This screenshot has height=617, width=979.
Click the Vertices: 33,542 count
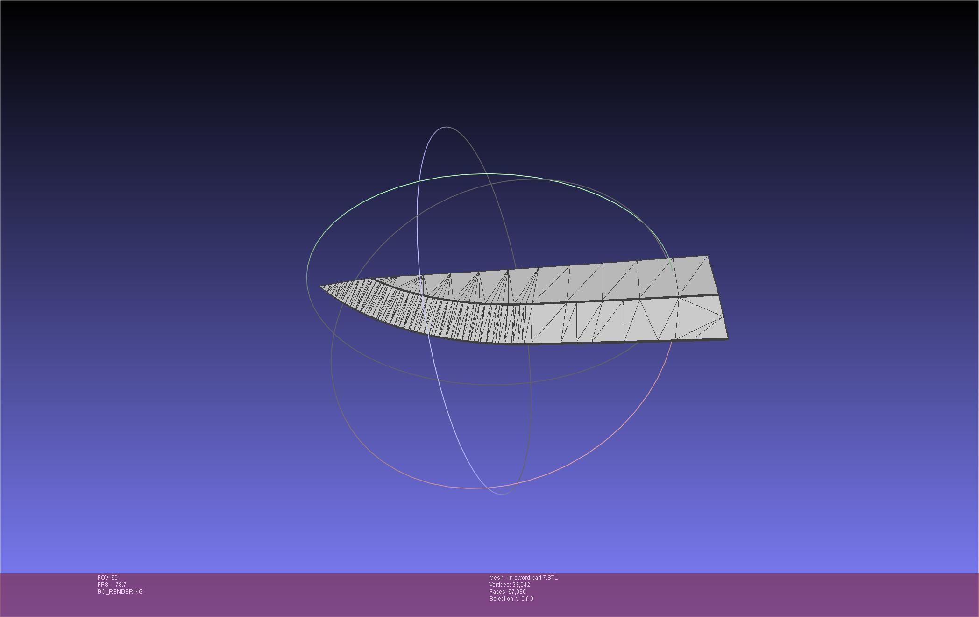point(510,585)
